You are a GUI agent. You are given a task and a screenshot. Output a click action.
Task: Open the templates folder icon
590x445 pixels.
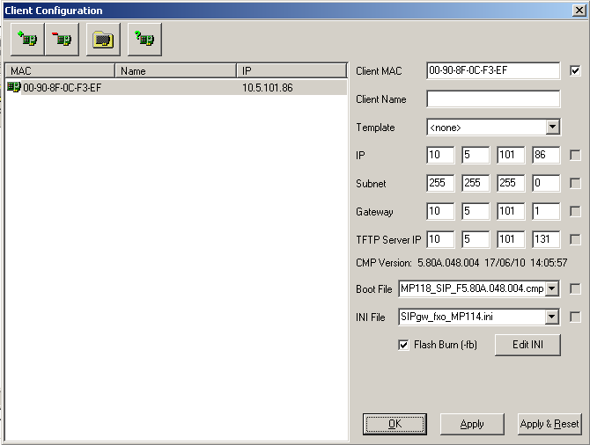pos(104,40)
